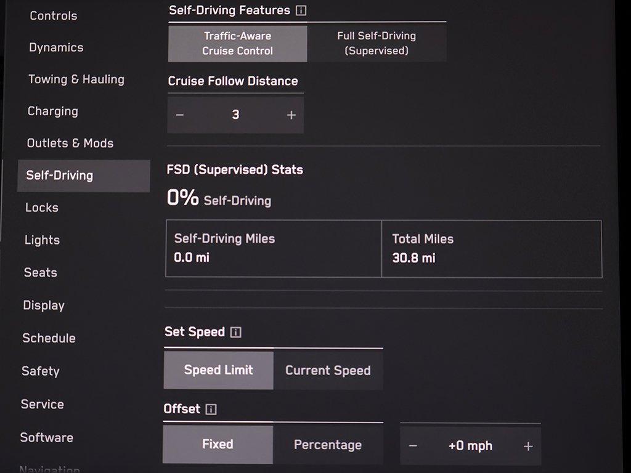Open the Display settings
The image size is (631, 473).
pos(44,305)
